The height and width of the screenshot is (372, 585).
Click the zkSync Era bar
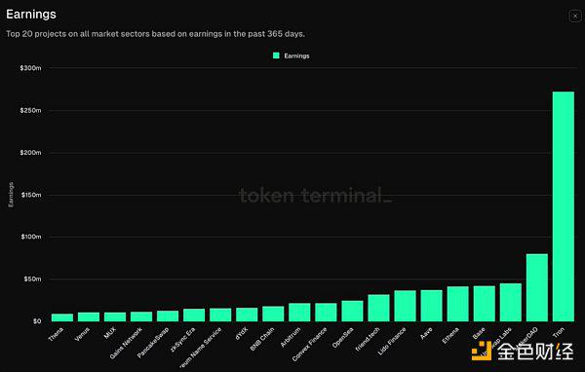[x=194, y=315]
